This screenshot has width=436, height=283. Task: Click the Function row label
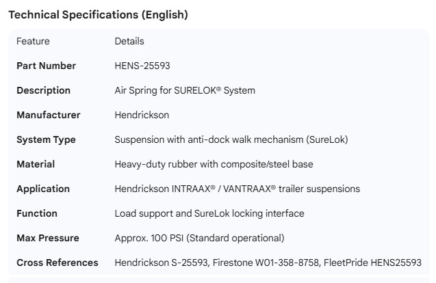coord(37,213)
